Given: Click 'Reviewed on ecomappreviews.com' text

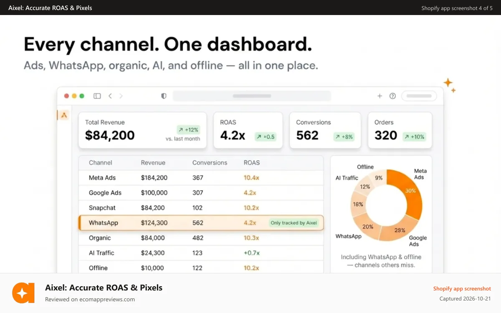Looking at the screenshot, I should [x=90, y=299].
